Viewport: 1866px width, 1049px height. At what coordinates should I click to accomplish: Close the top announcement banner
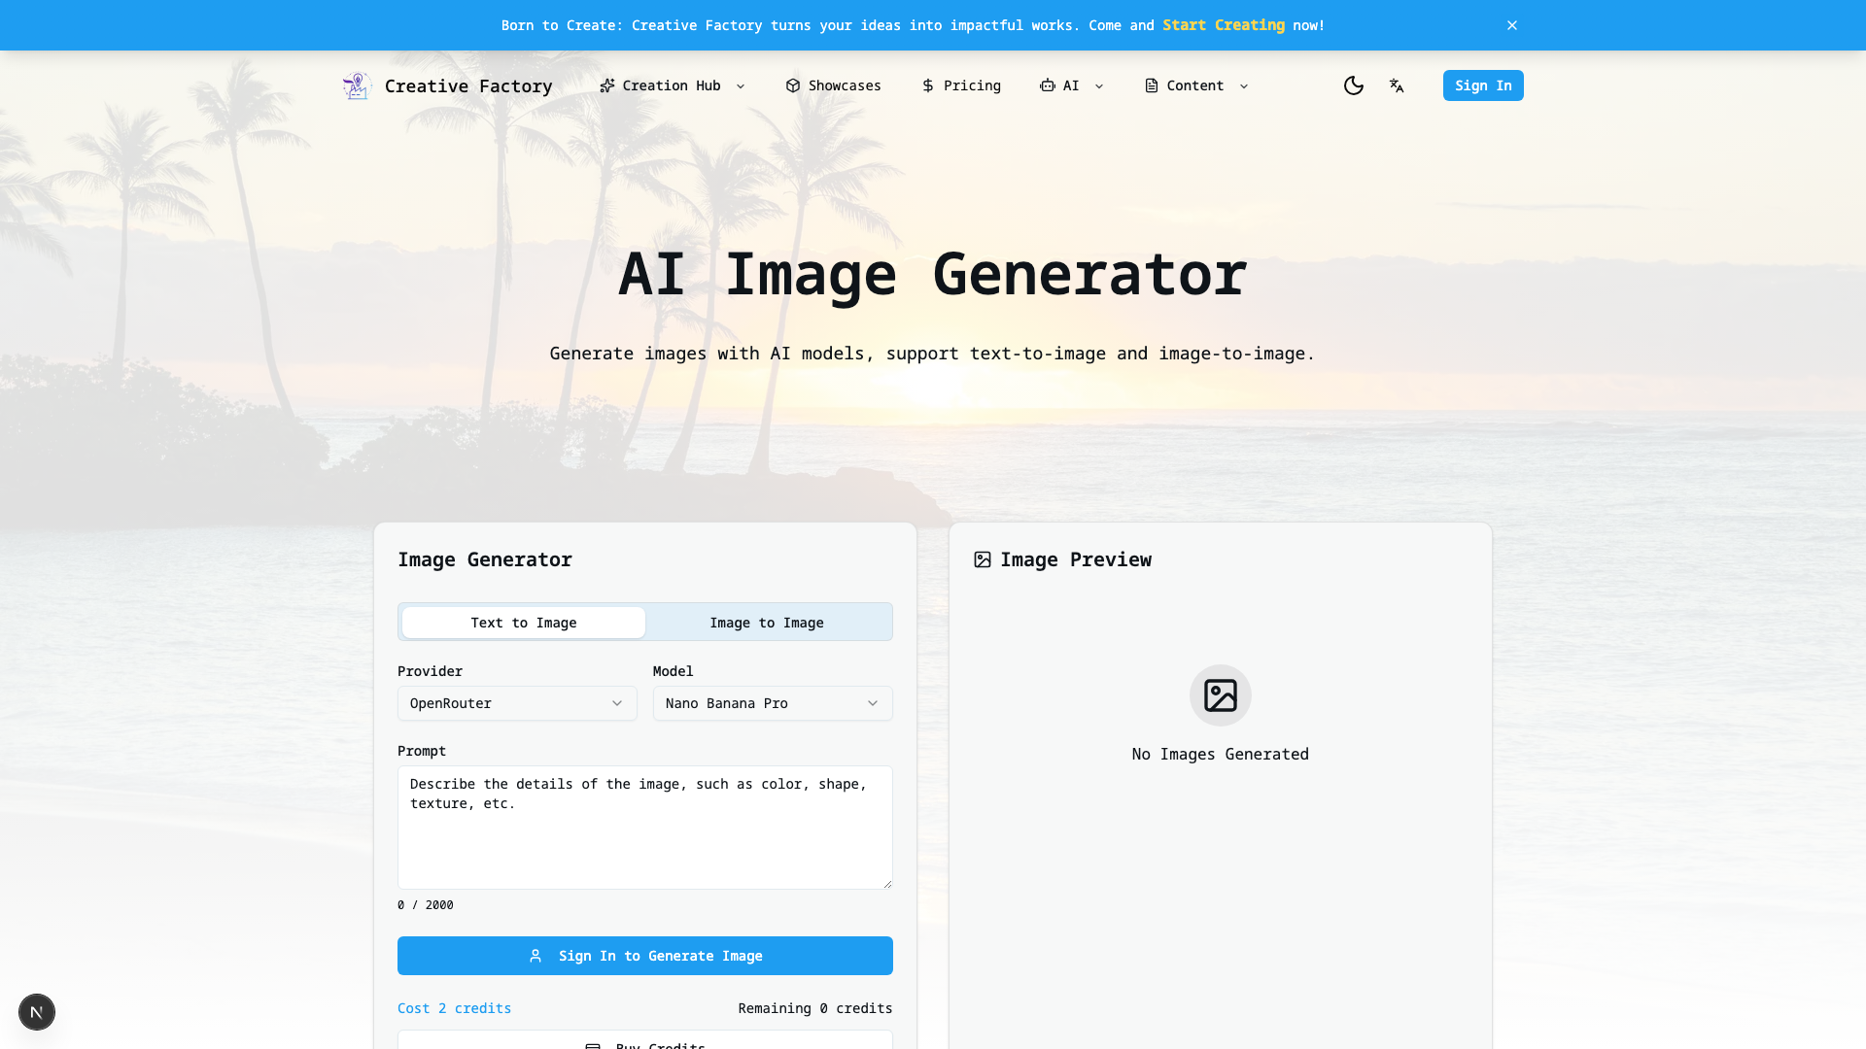1512,25
